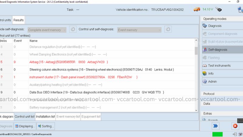The width and height of the screenshot is (243, 137).
Task: Expand the Data section
Action: tap(222, 104)
